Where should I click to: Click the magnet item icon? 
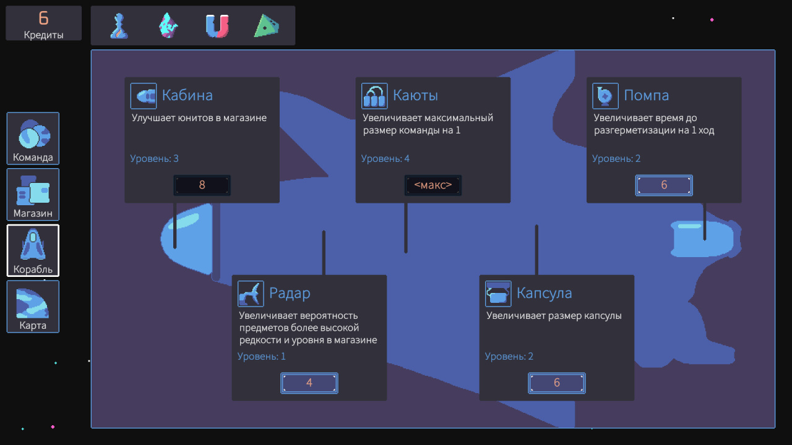click(217, 26)
